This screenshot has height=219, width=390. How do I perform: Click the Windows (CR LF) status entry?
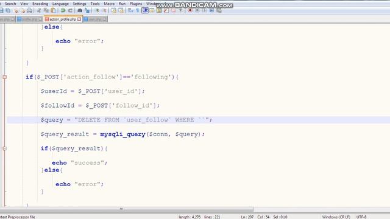[336, 217]
